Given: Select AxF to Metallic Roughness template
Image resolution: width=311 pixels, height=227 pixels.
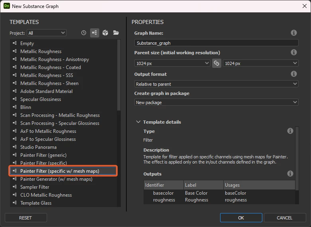Looking at the screenshot, I should pos(63,131).
